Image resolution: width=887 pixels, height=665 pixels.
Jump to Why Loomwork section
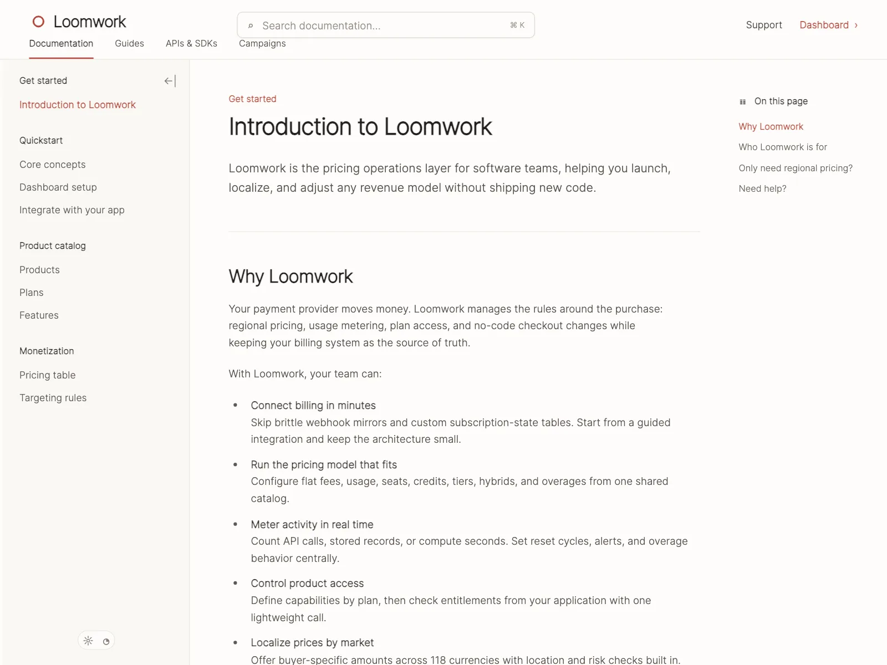(771, 126)
